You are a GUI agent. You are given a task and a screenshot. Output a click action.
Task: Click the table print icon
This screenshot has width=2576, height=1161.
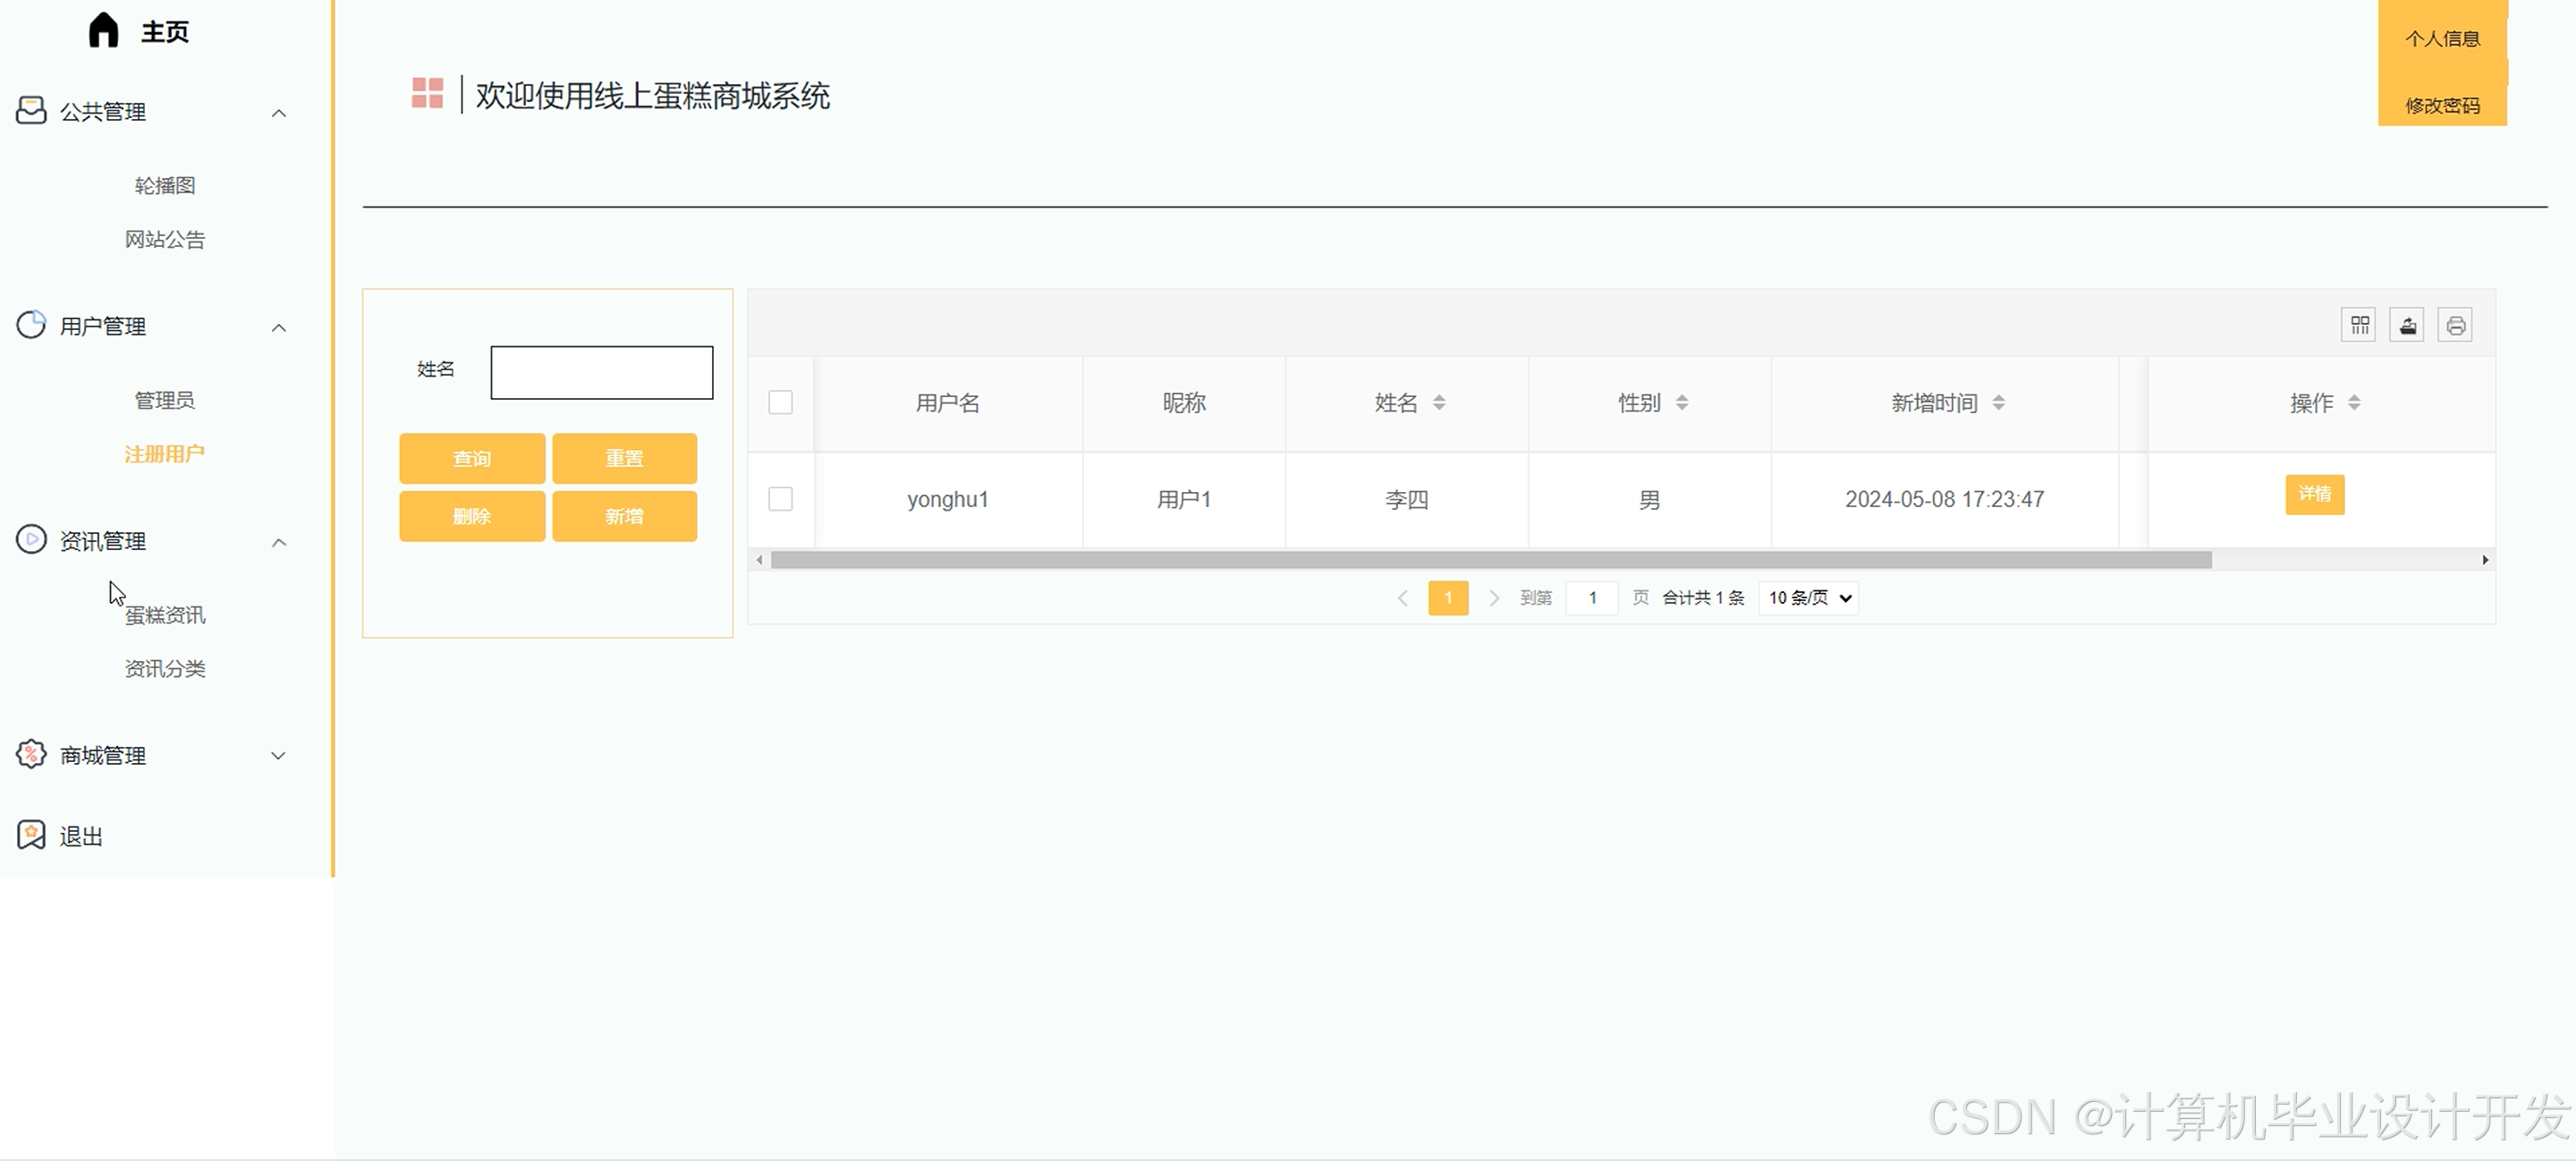click(x=2455, y=325)
